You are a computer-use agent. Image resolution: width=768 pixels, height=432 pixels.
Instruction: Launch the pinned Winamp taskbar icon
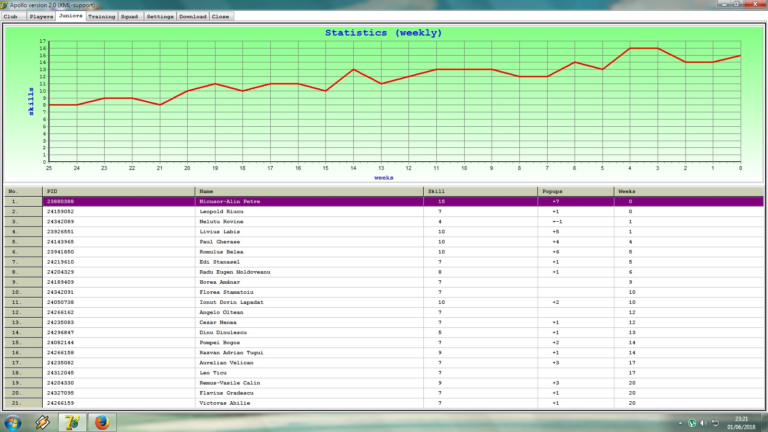tap(43, 422)
